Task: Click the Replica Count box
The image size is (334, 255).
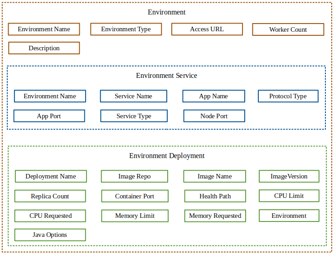Action: coord(50,196)
